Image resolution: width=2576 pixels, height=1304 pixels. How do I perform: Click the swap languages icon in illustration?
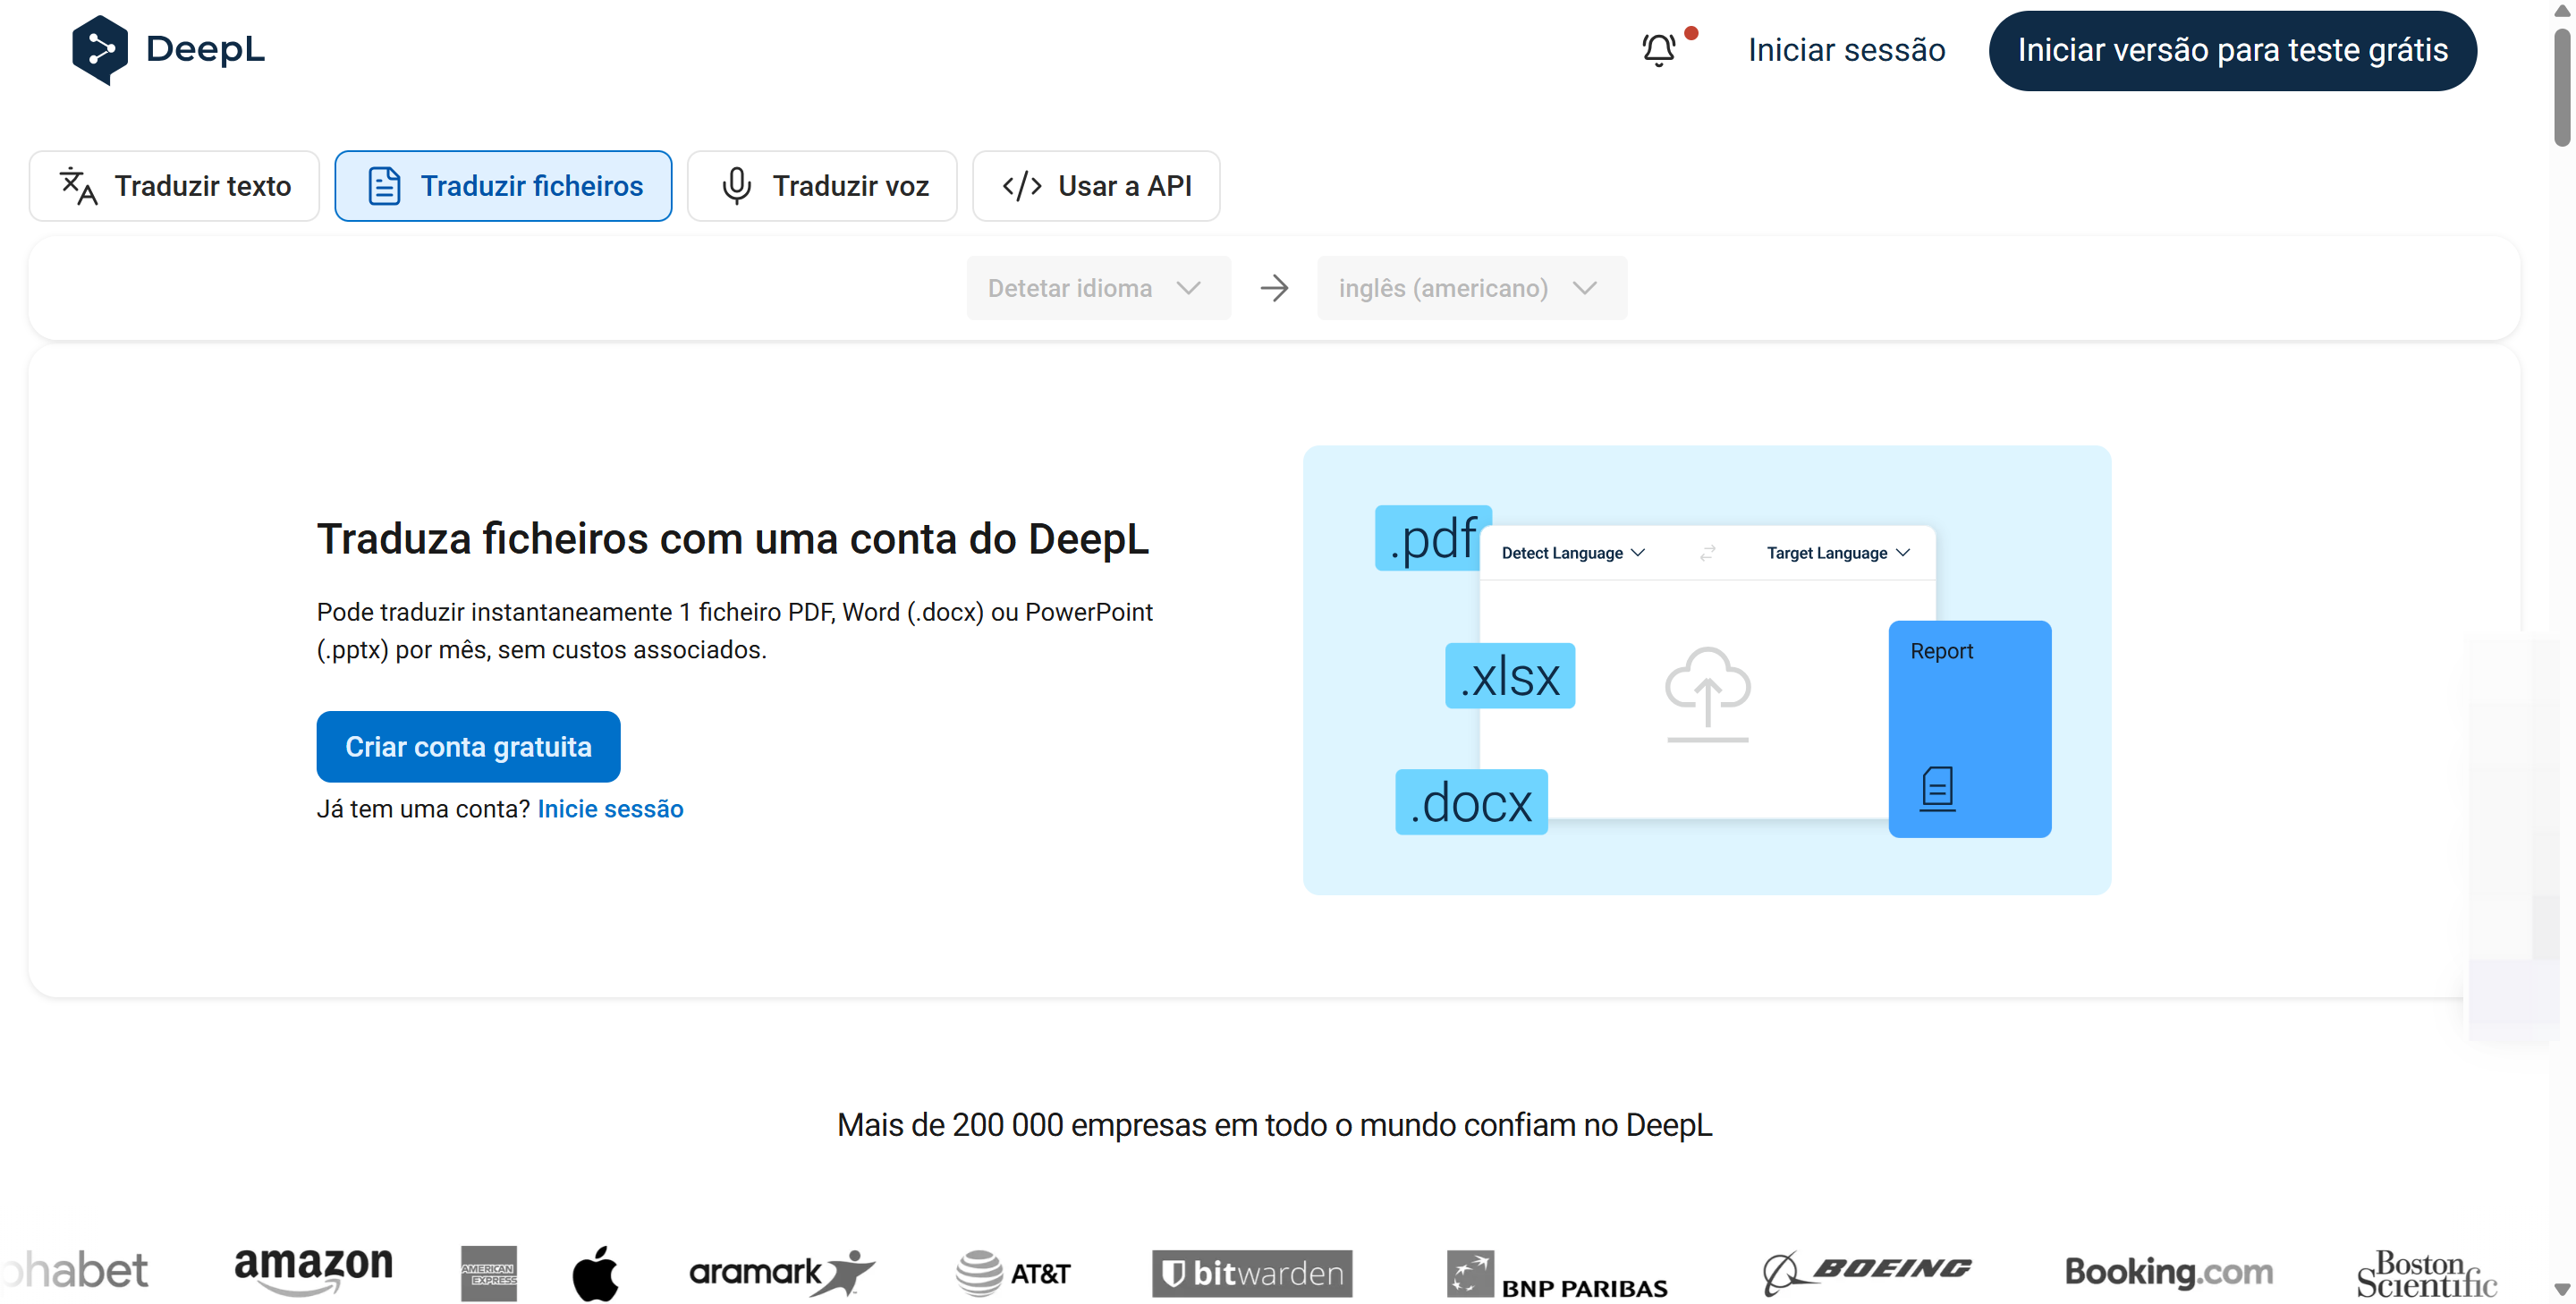pos(1707,553)
